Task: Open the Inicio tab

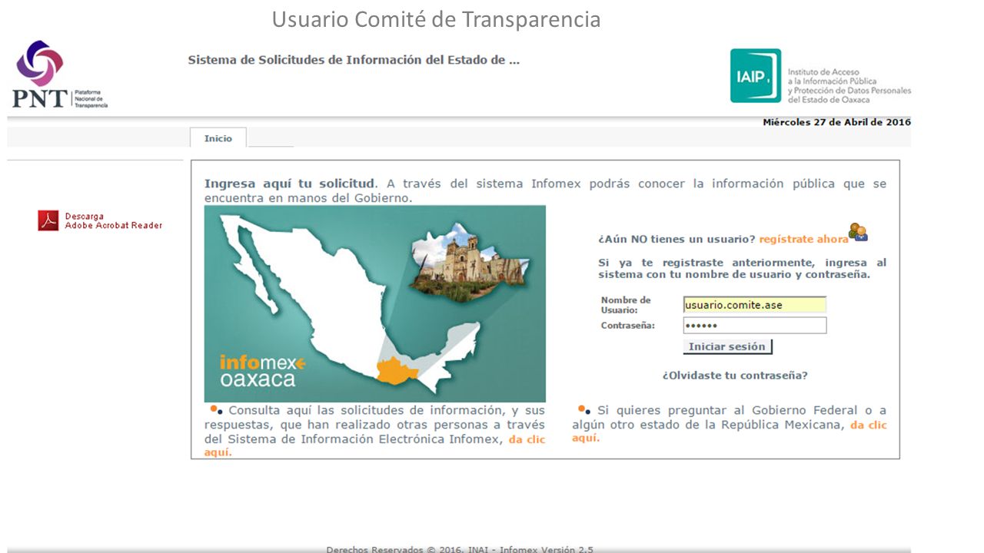Action: pyautogui.click(x=218, y=138)
